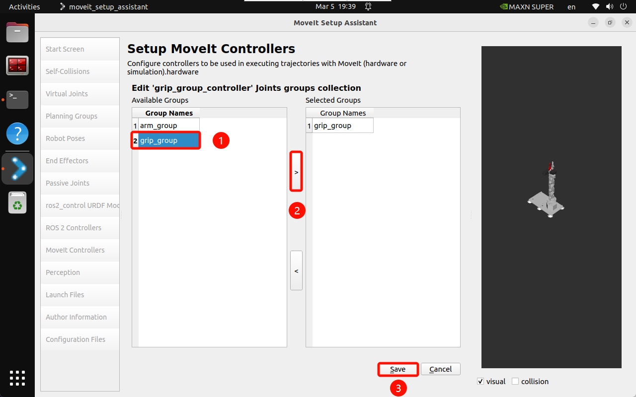Open Robot Poses section
The height and width of the screenshot is (397, 636).
[80, 138]
